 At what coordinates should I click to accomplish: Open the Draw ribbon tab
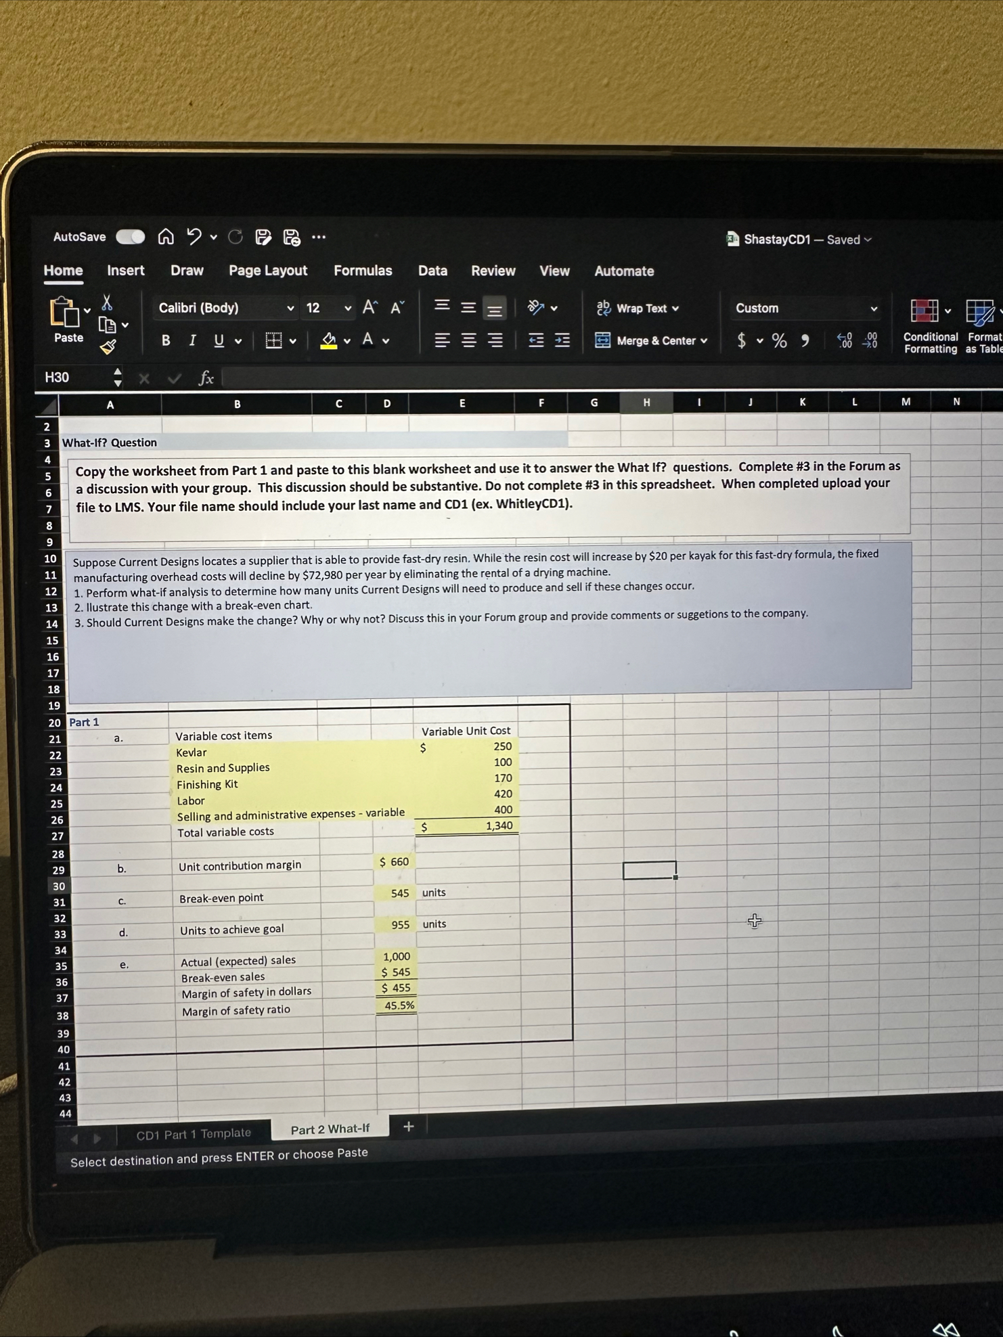click(187, 271)
